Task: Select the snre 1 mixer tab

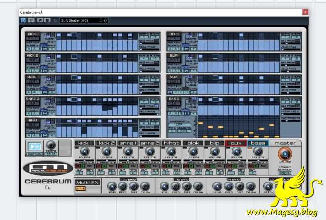Action: [128, 143]
